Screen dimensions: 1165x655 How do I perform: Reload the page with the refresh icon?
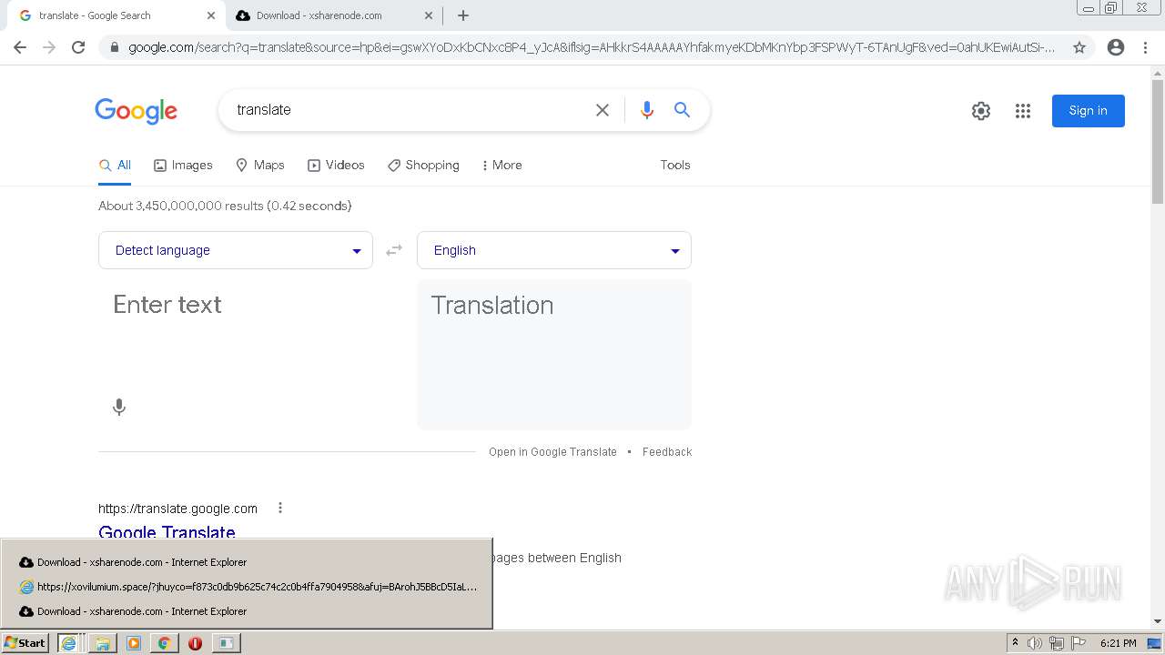pos(78,47)
